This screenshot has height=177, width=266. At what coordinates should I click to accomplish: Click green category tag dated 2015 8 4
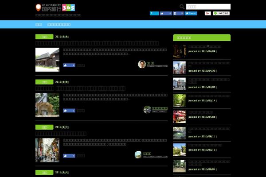click(44, 173)
